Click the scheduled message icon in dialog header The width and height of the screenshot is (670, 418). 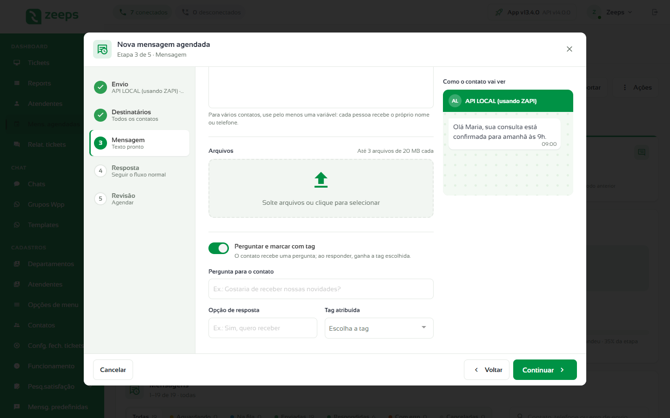pyautogui.click(x=102, y=49)
